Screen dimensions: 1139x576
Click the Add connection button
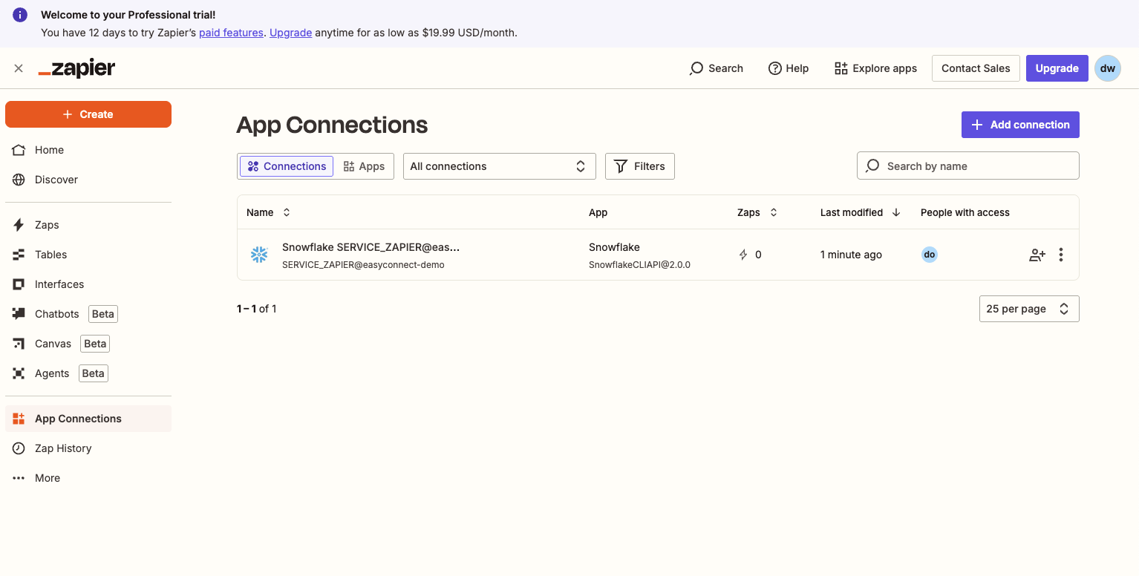coord(1020,125)
